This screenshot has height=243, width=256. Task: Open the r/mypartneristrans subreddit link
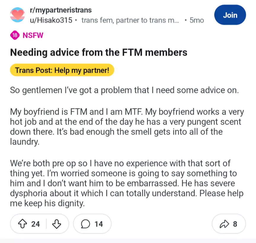point(61,10)
